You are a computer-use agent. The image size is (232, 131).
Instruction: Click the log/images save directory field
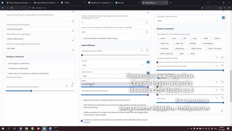pos(40,48)
